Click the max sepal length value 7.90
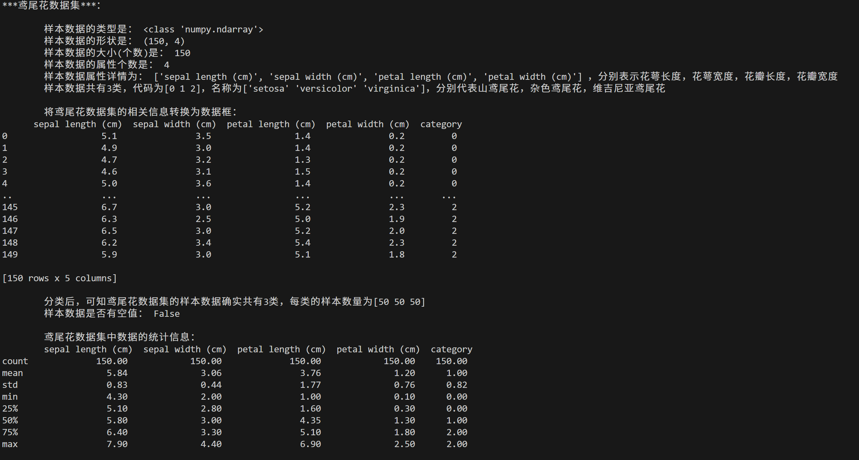Image resolution: width=859 pixels, height=460 pixels. point(117,444)
